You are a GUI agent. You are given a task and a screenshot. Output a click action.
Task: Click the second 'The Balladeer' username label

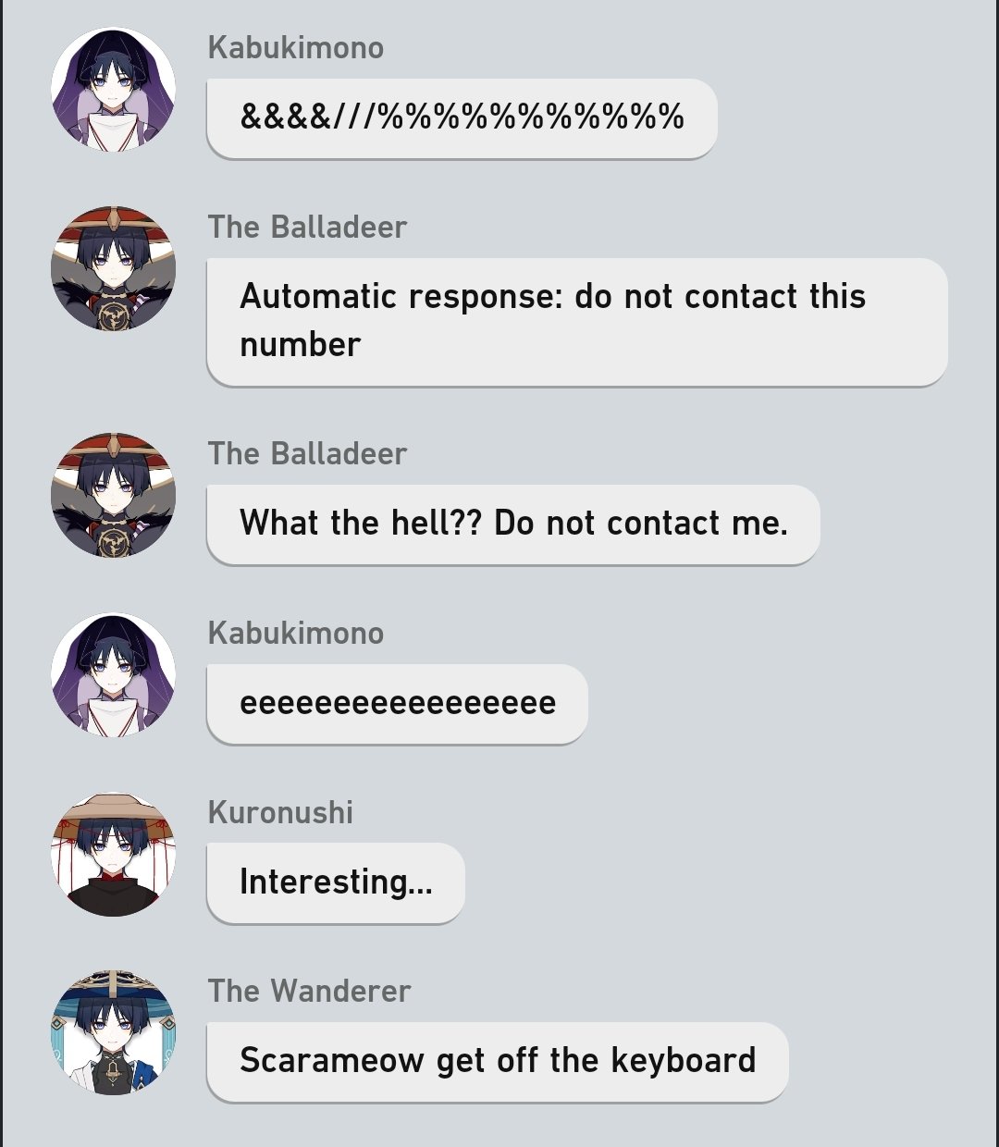click(x=307, y=453)
